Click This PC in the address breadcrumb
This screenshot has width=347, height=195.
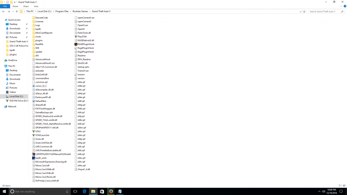[30, 11]
